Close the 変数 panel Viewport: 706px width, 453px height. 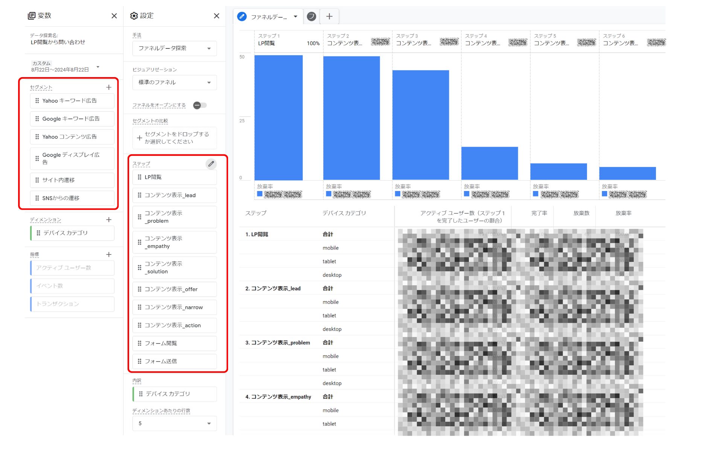114,16
